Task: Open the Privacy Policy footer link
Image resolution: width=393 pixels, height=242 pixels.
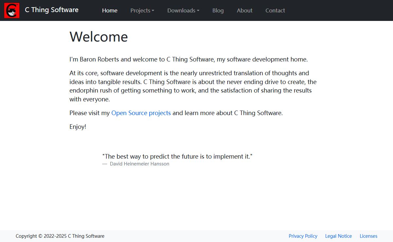Action: pos(303,236)
